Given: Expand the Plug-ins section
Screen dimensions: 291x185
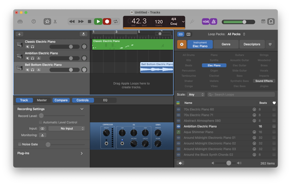Looking at the screenshot, I should click(x=82, y=153).
